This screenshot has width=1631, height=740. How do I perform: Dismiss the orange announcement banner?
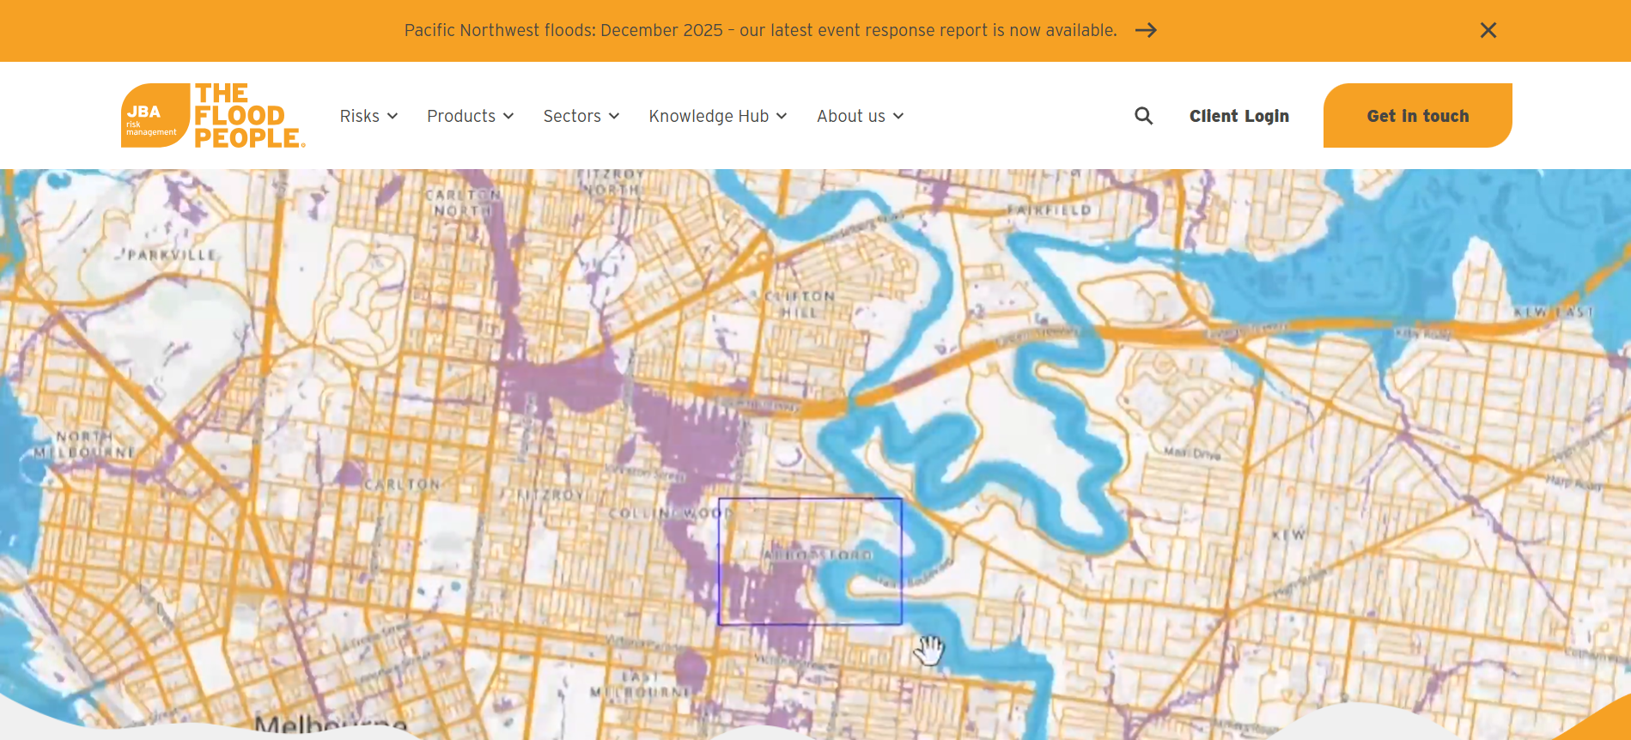[1488, 30]
